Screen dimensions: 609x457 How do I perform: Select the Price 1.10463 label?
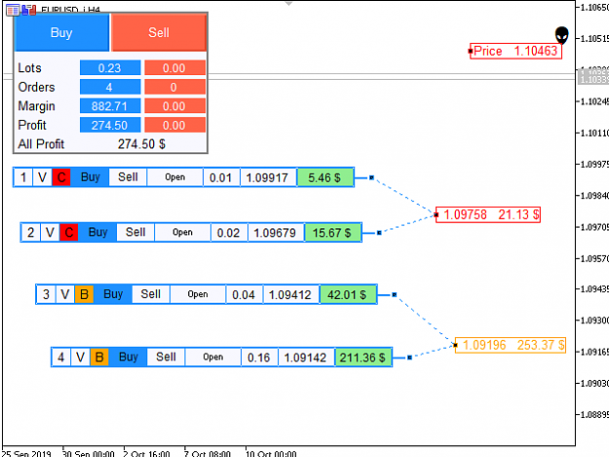515,51
